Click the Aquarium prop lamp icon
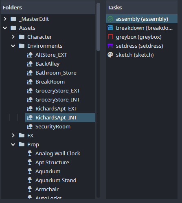This screenshot has width=182, height=203. coord(30,171)
